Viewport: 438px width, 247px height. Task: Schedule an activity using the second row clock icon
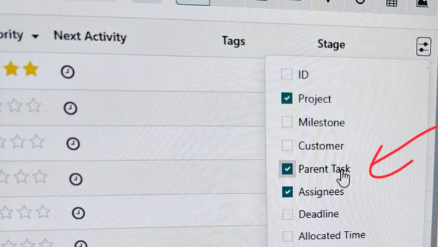(x=70, y=108)
